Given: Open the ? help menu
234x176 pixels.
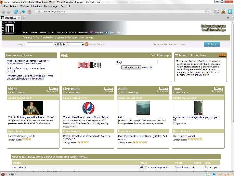Looking at the screenshot, I should (x=70, y=6).
